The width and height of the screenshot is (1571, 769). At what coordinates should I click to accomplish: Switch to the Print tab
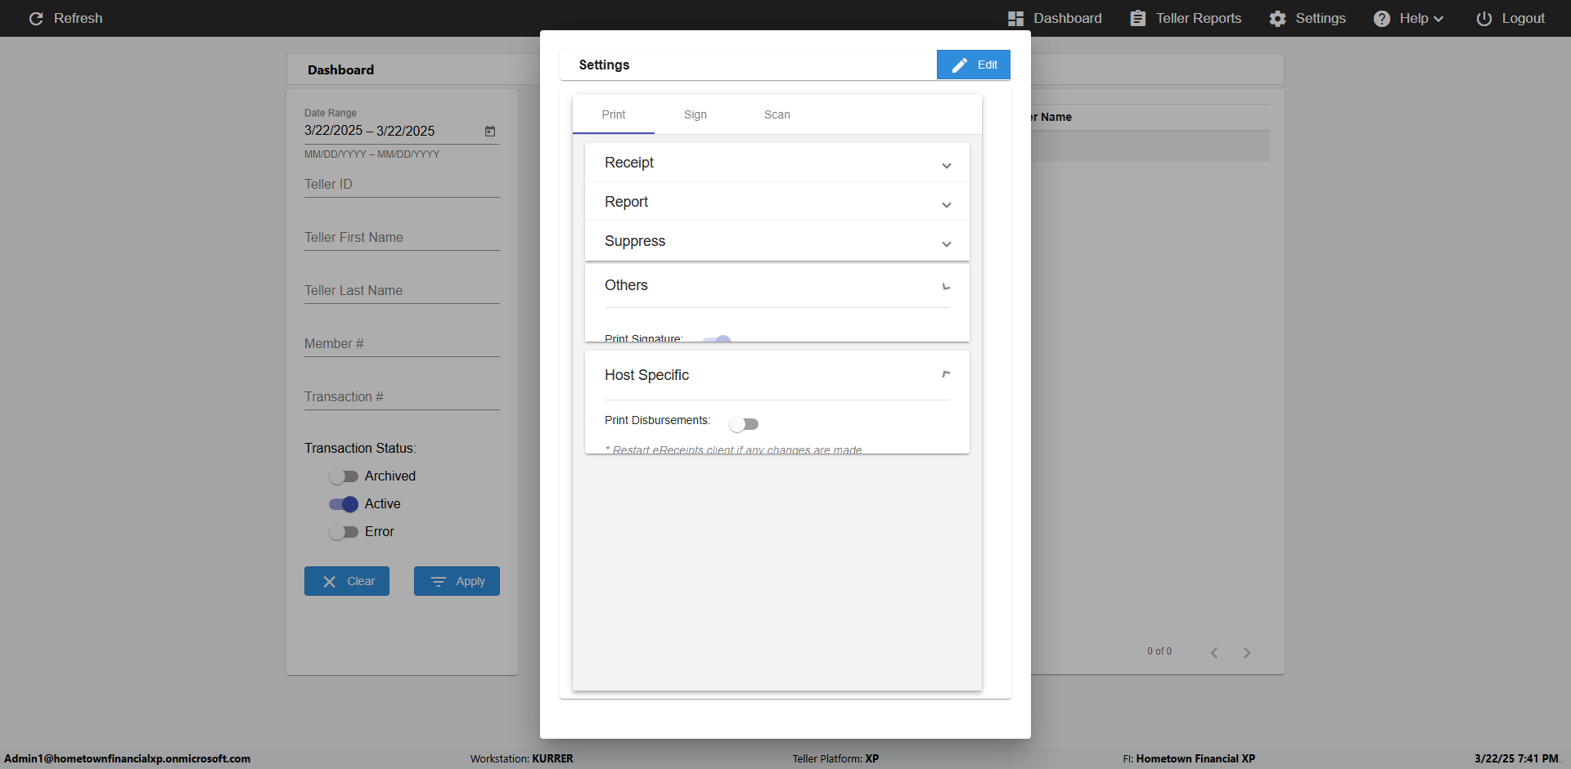(613, 114)
